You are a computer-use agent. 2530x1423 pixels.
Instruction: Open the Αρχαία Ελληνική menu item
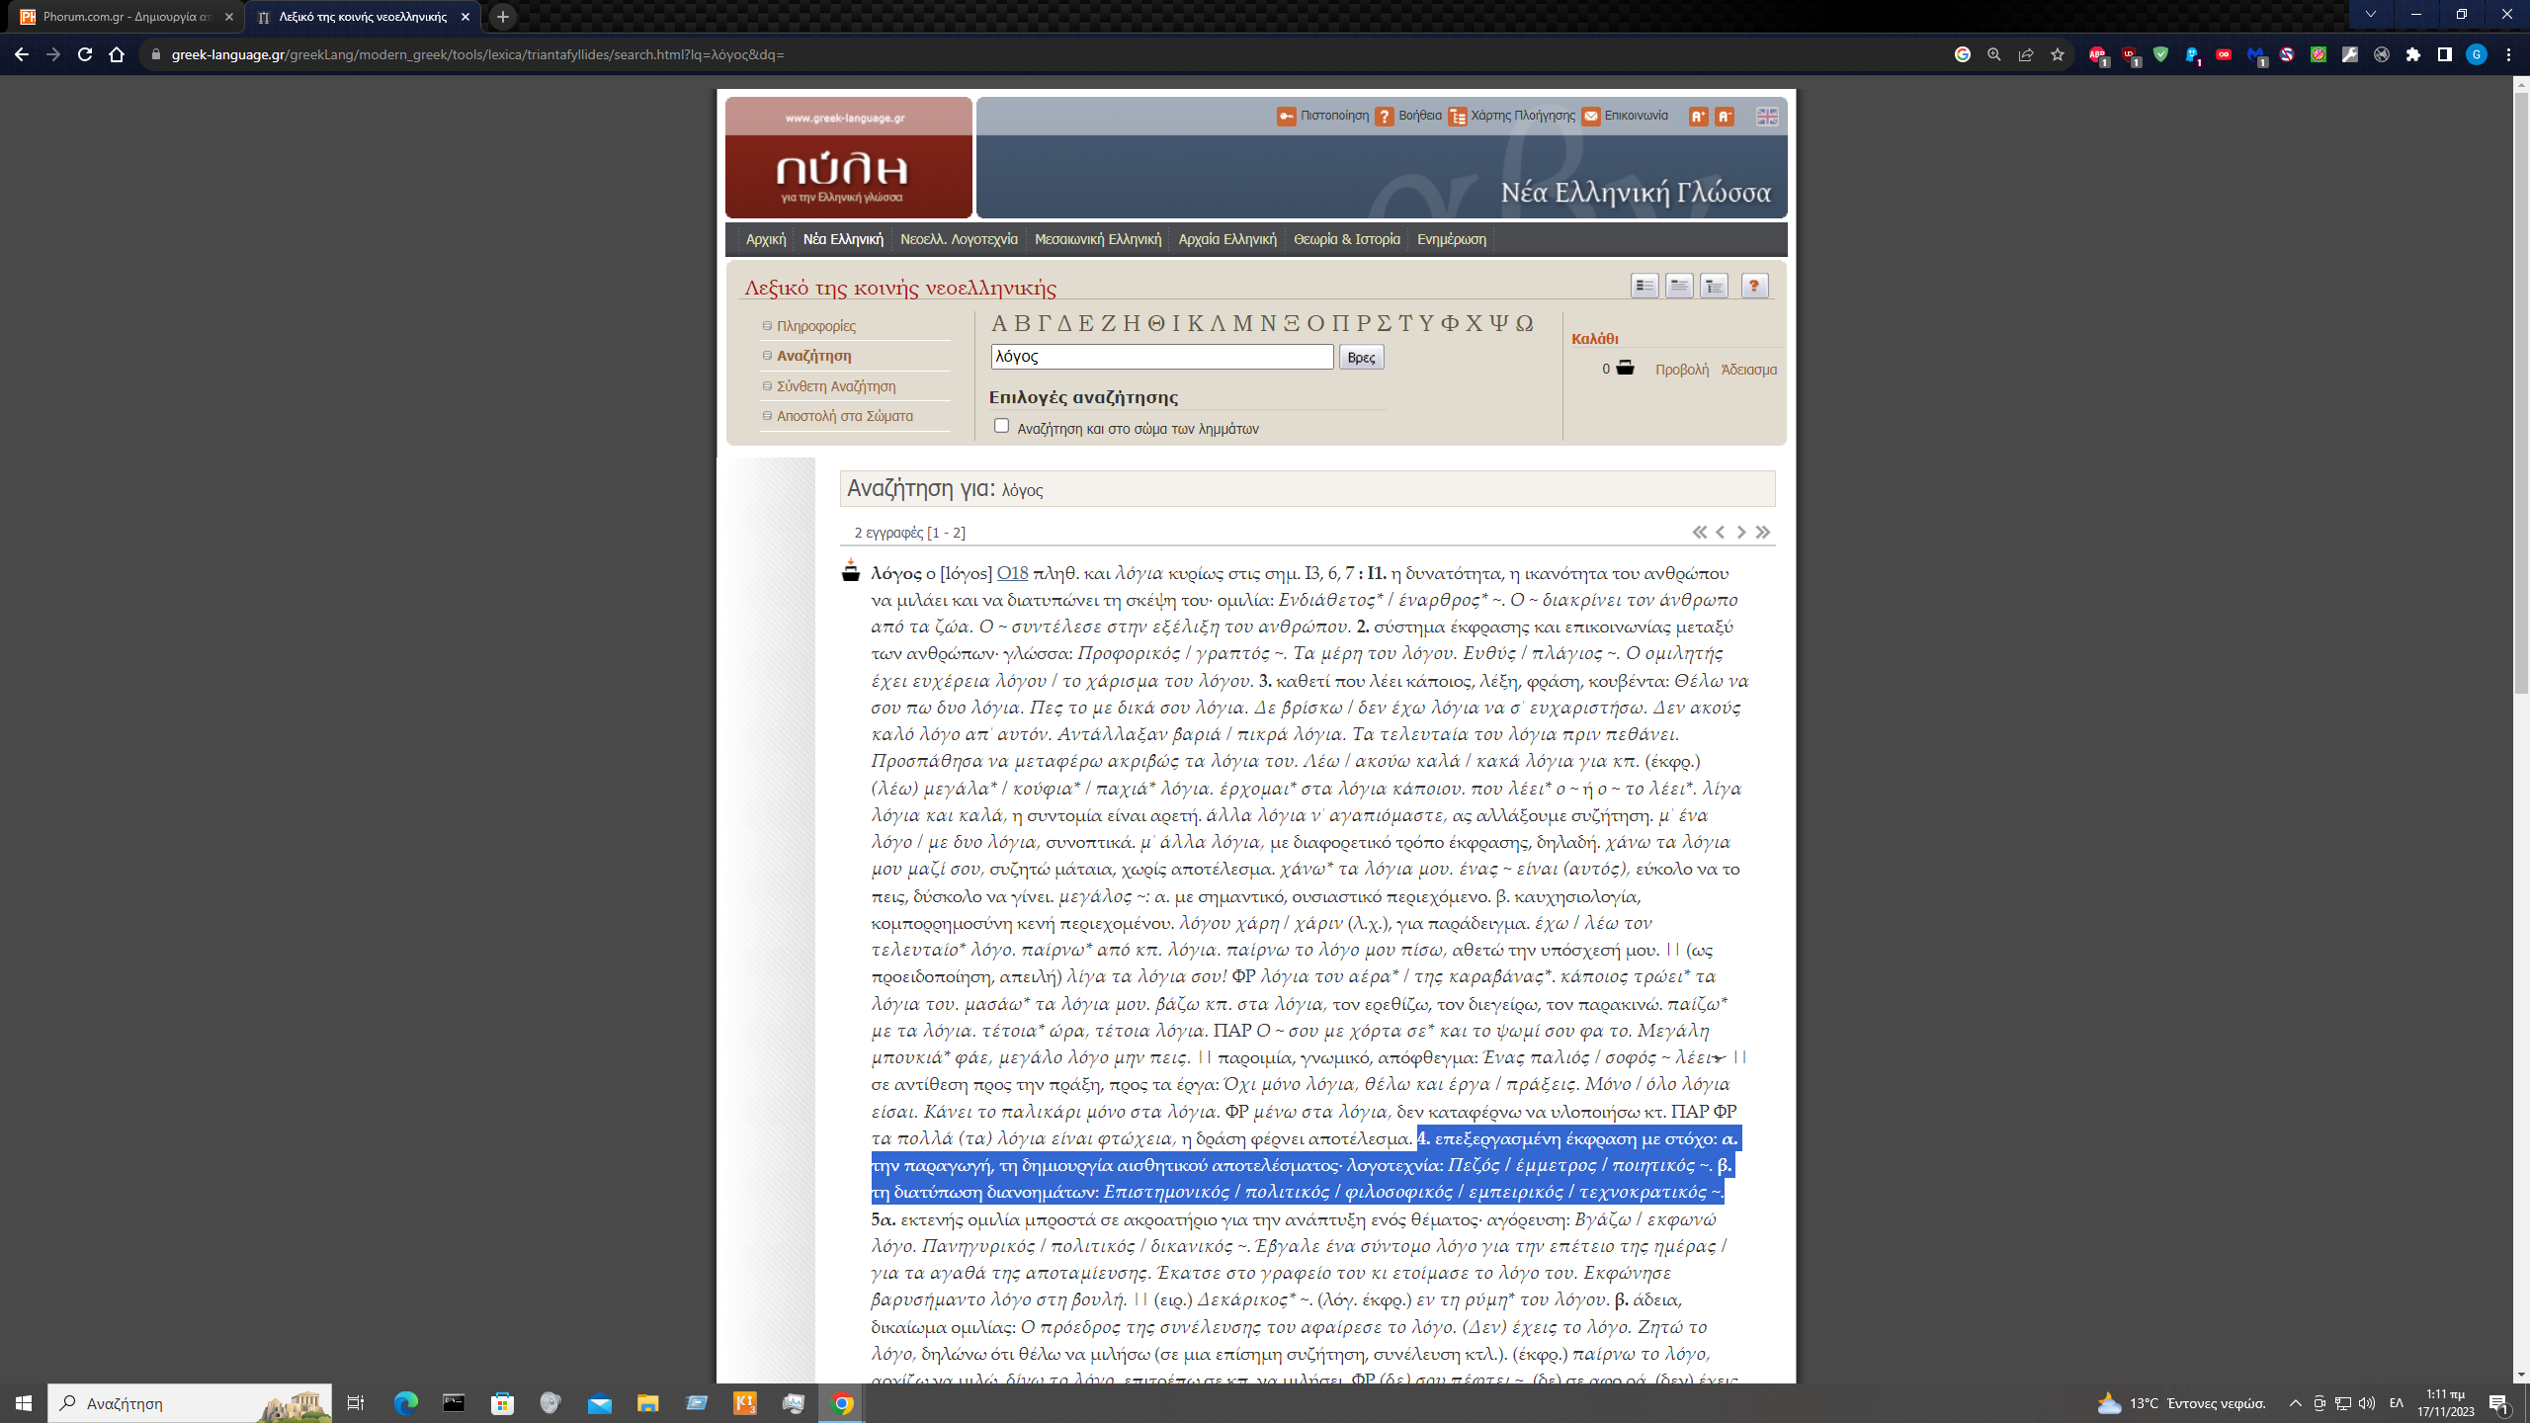(1226, 239)
